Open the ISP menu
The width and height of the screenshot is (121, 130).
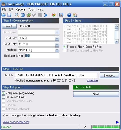click(x=11, y=9)
